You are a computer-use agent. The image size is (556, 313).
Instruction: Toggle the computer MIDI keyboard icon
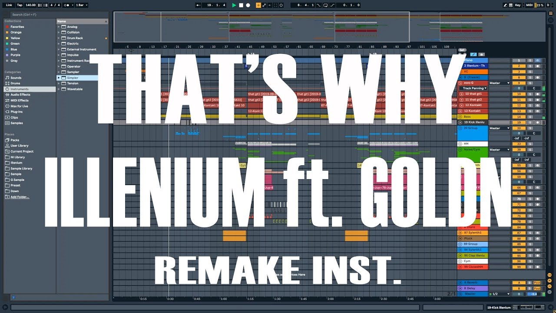[x=511, y=5]
